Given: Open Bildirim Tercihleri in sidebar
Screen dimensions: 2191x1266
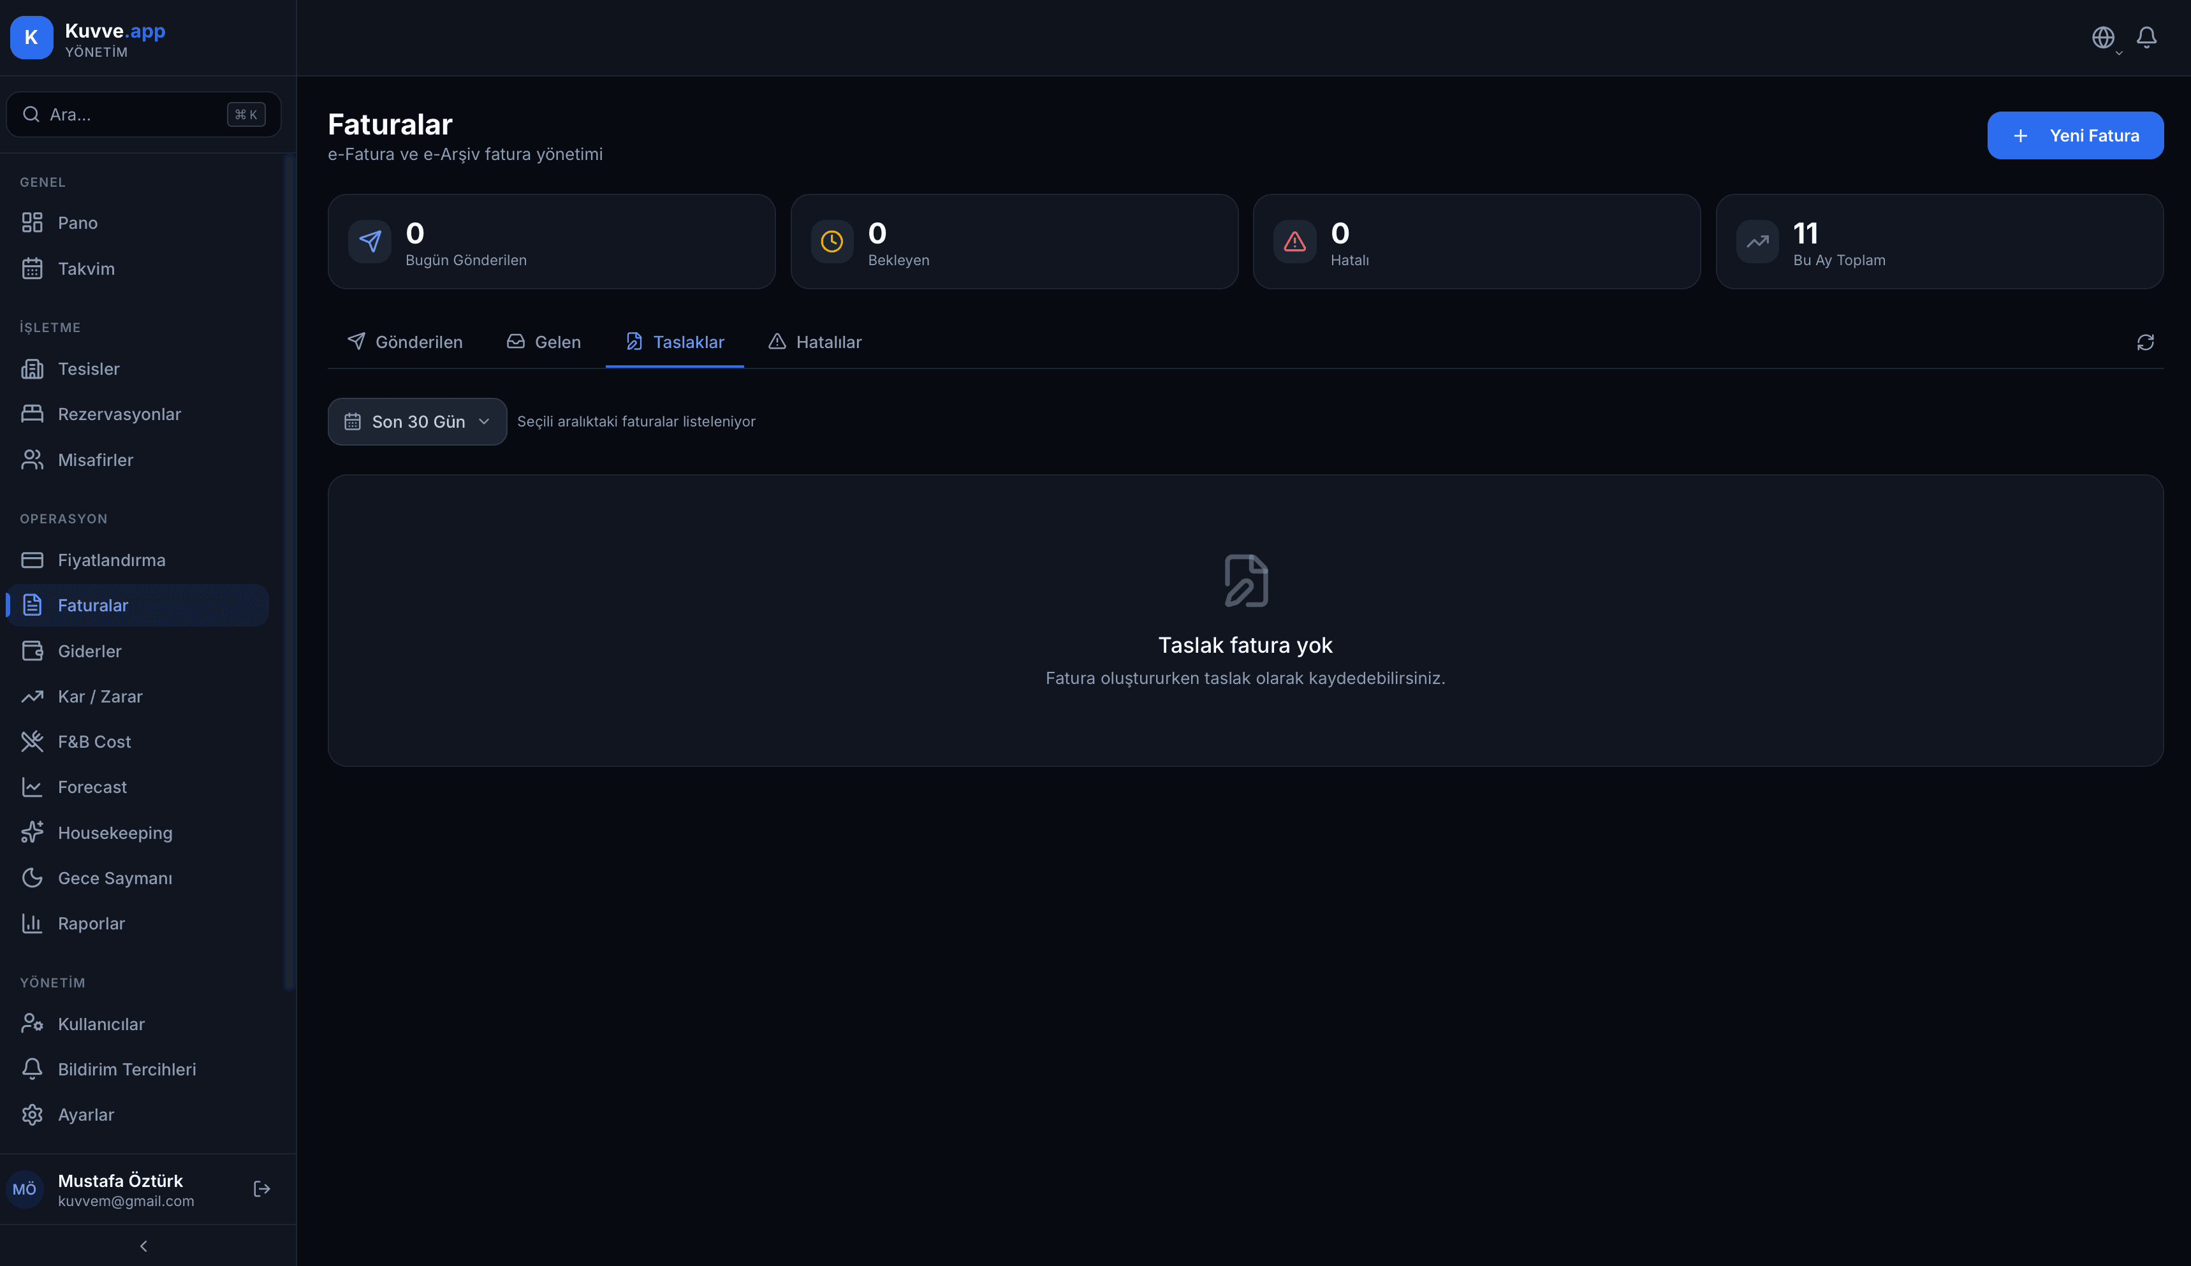Looking at the screenshot, I should (x=137, y=1069).
